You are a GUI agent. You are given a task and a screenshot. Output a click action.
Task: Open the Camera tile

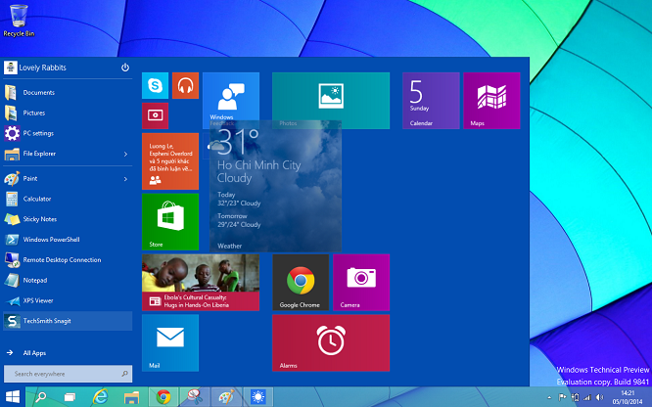[x=361, y=283]
